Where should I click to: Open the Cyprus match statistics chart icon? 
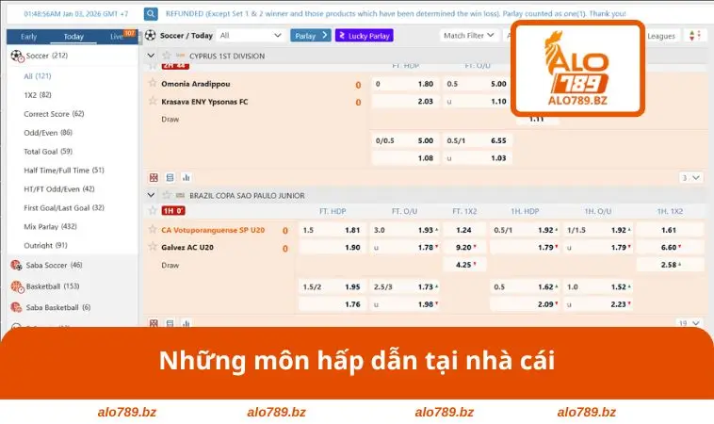click(186, 178)
